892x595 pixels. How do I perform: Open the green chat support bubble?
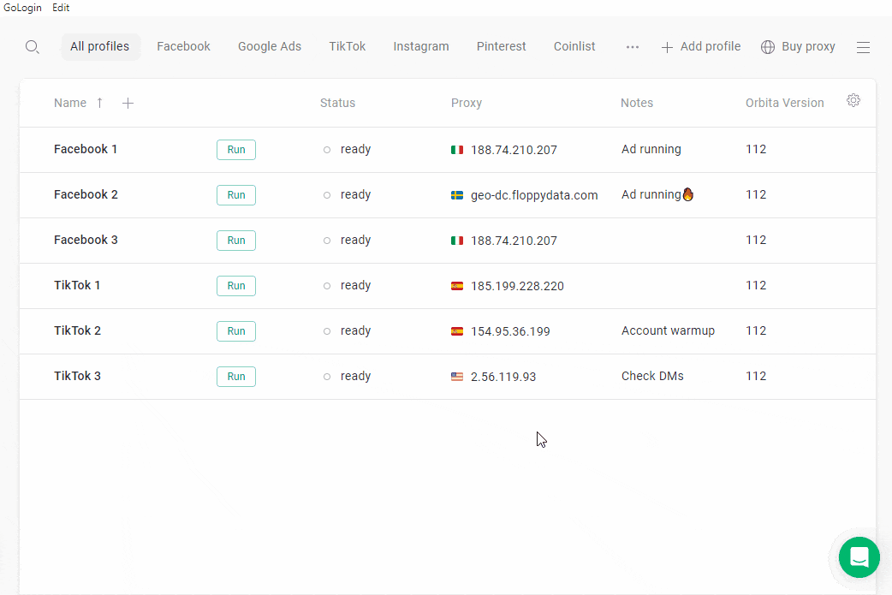coord(859,556)
